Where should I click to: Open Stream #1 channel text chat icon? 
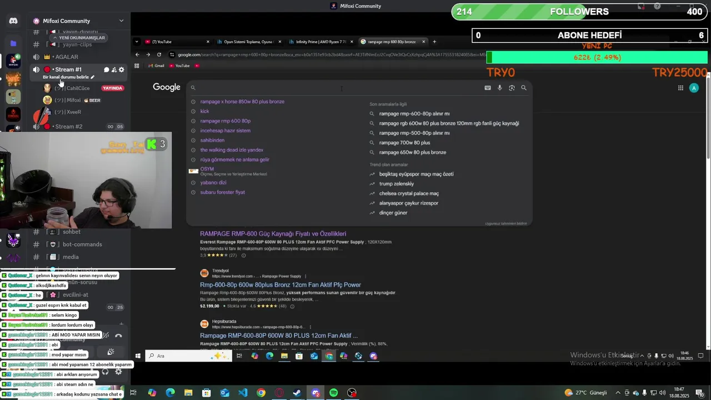[x=106, y=69]
